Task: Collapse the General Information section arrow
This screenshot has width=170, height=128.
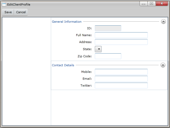Action: 163,22
